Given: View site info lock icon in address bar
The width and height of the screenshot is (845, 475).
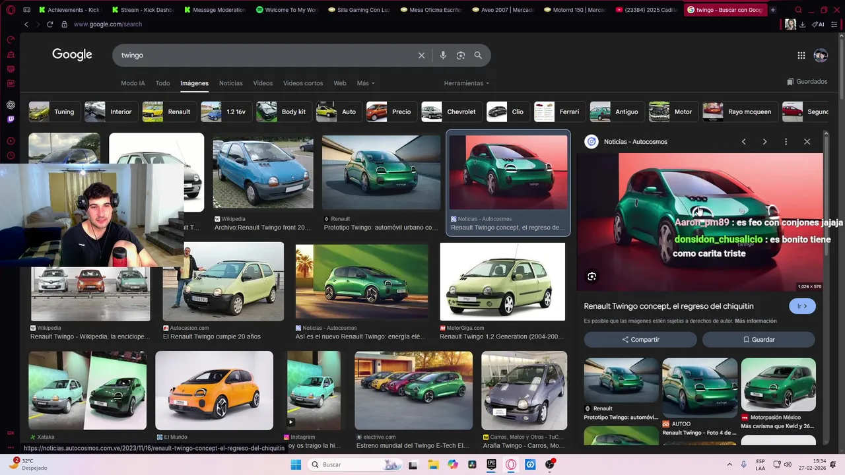Looking at the screenshot, I should tap(64, 24).
